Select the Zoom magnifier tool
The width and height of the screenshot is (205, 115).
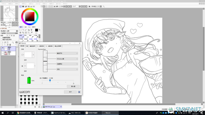coord(23,33)
